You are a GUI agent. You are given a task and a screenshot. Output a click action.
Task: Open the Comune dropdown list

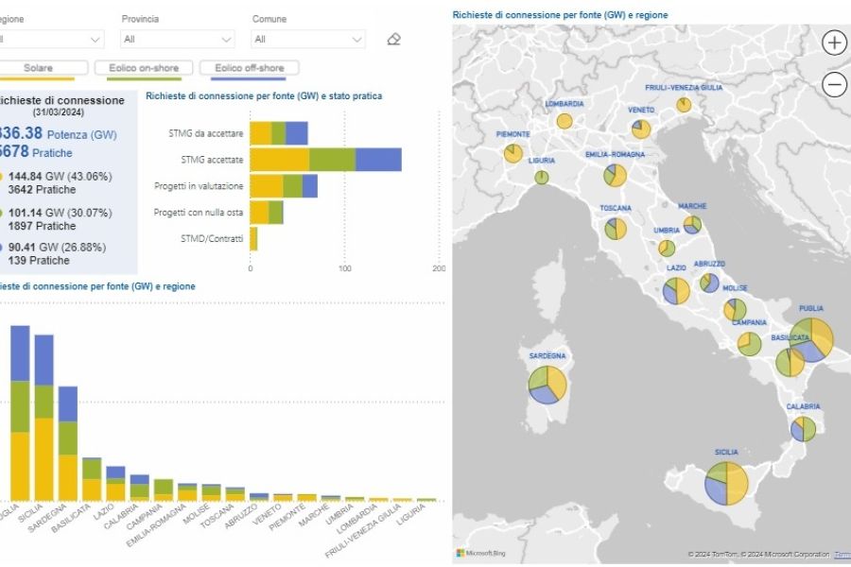(308, 40)
